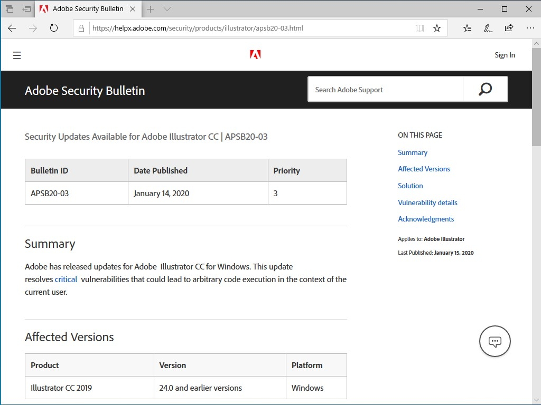541x405 pixels.
Task: Open the feedback chat bubble
Action: pos(495,341)
